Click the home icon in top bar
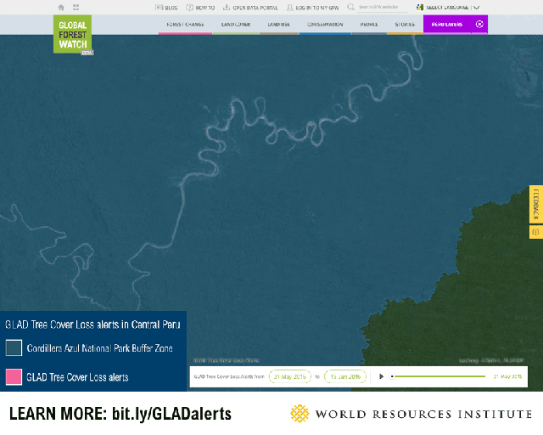 (x=61, y=8)
